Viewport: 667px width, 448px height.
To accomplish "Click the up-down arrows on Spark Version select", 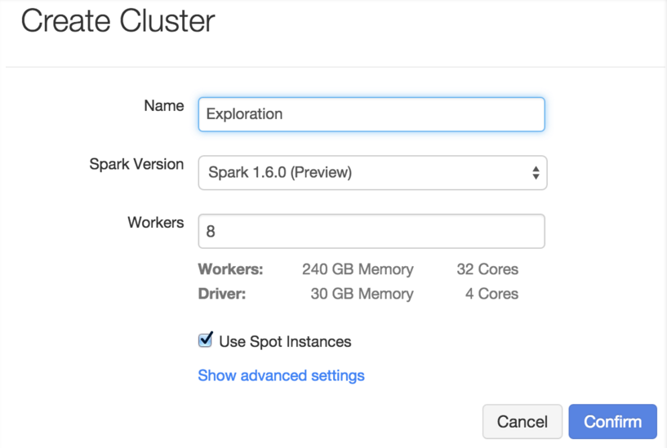I will 536,173.
